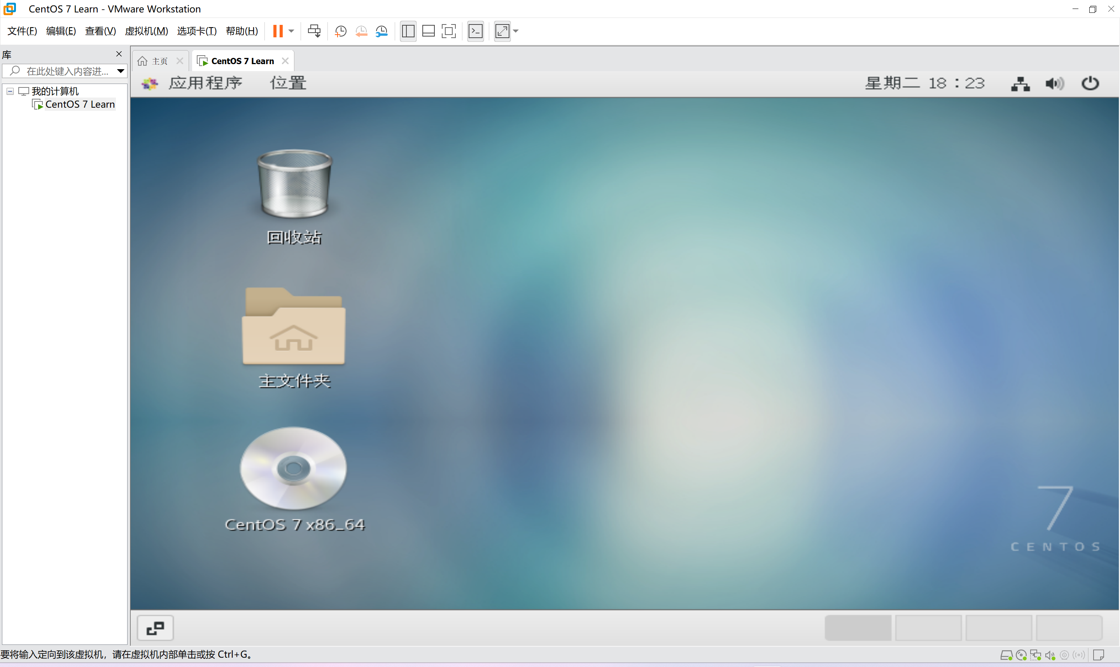Click the webcam device status icon
1120x667 pixels.
click(x=1065, y=655)
